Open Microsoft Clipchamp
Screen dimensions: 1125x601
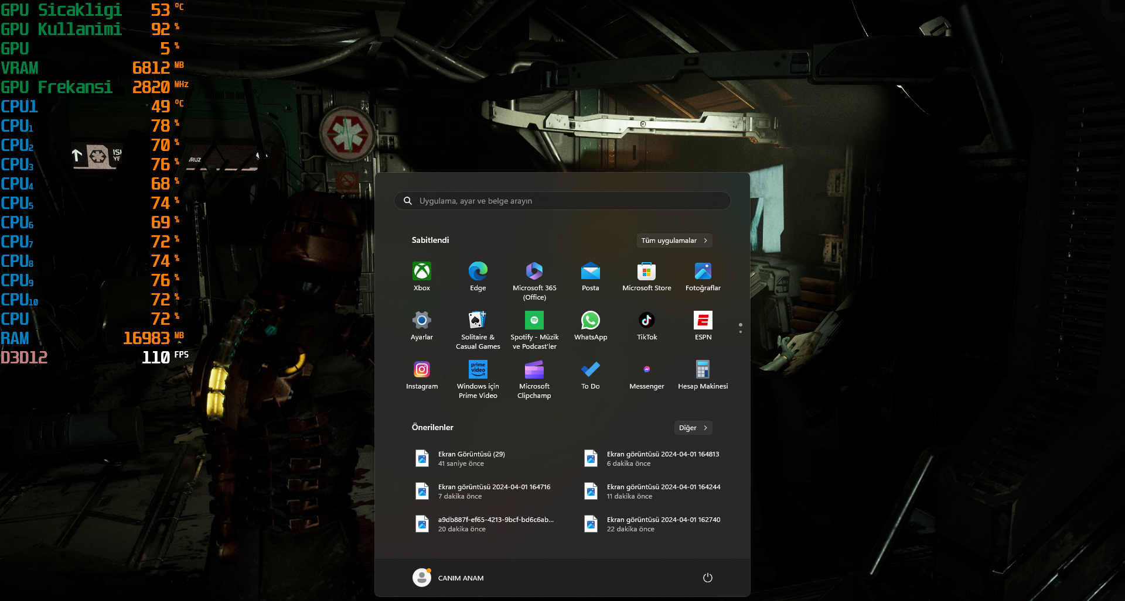click(534, 380)
